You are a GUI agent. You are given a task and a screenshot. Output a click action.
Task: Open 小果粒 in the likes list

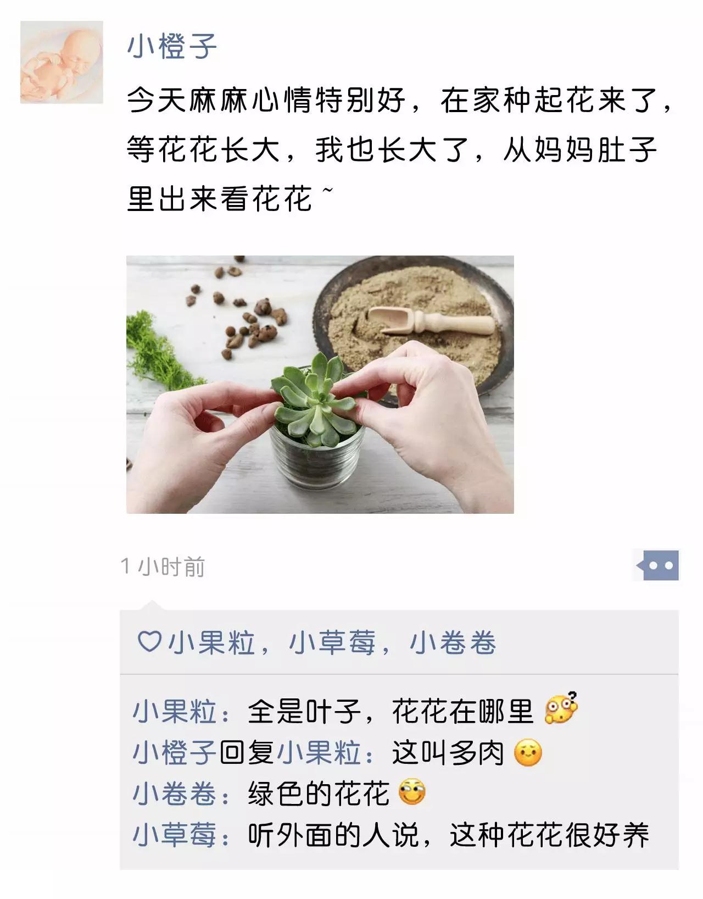click(211, 642)
